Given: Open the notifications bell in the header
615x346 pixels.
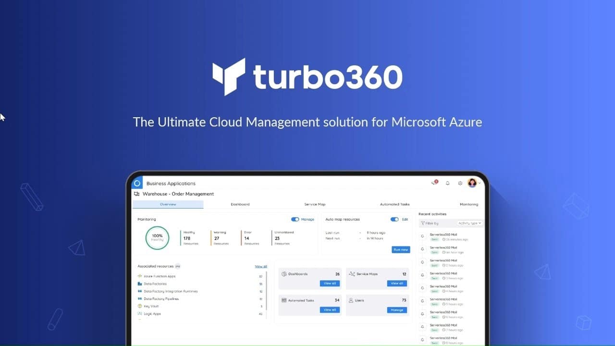Looking at the screenshot, I should [x=448, y=183].
